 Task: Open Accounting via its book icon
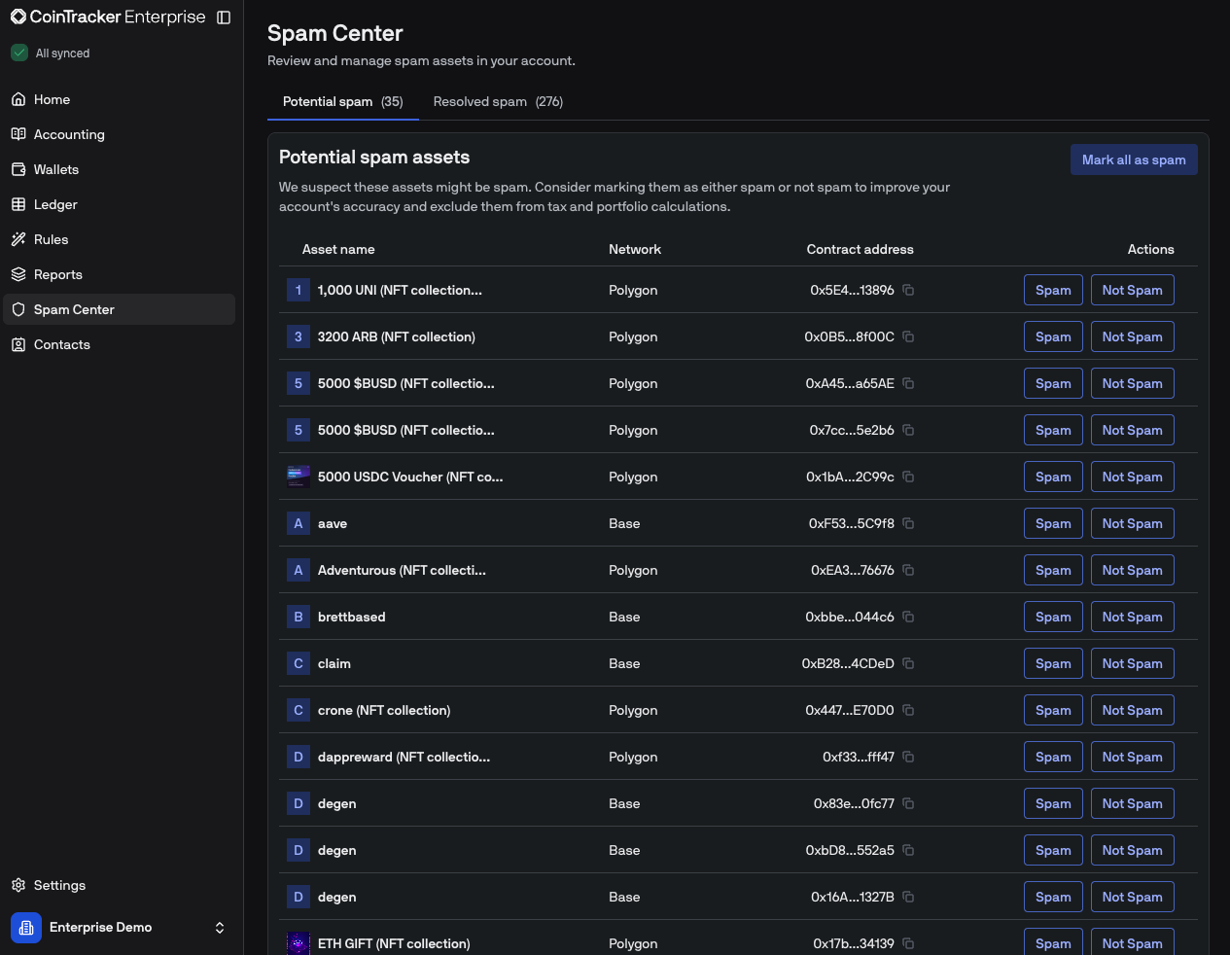coord(18,134)
